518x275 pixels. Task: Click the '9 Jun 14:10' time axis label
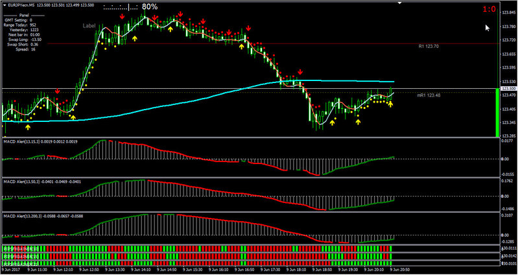(141, 270)
